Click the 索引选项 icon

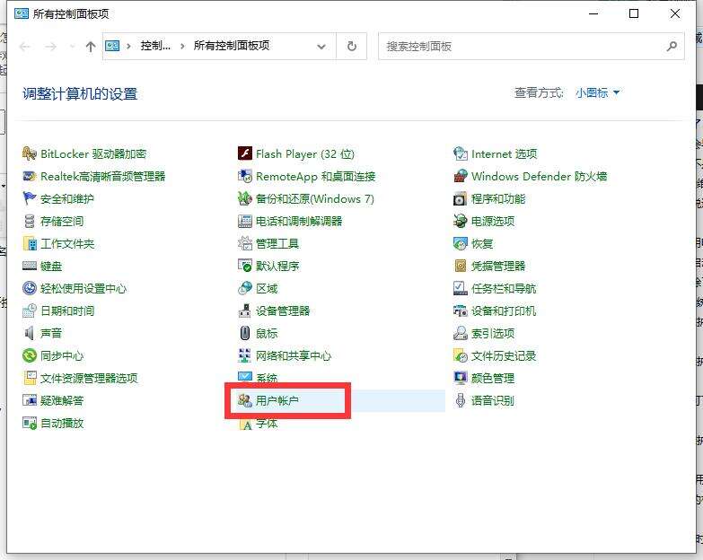pyautogui.click(x=461, y=333)
